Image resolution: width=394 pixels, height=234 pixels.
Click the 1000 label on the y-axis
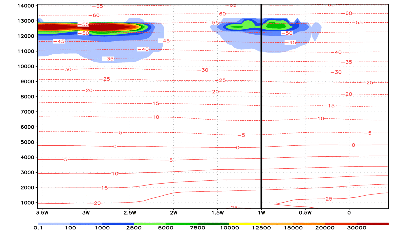(x=27, y=203)
